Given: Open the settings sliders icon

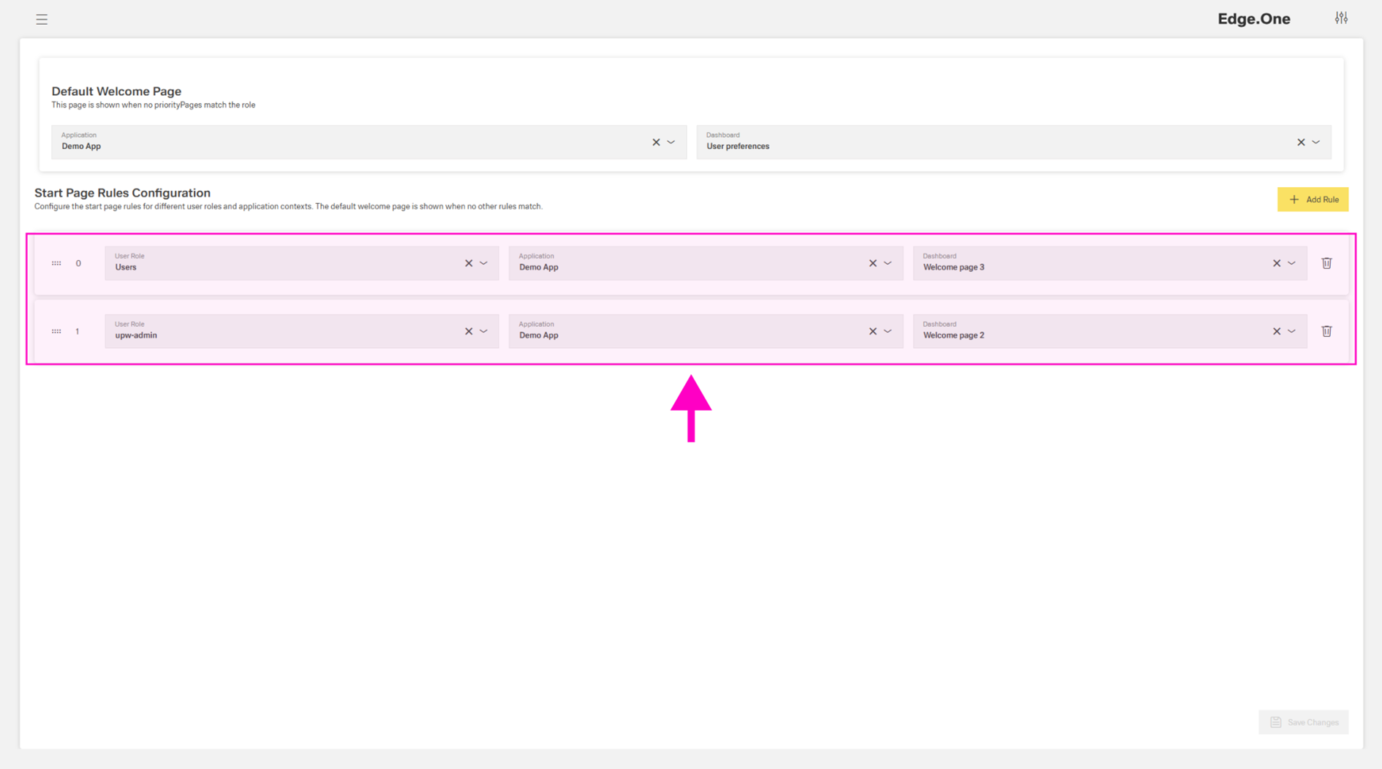Looking at the screenshot, I should coord(1341,18).
